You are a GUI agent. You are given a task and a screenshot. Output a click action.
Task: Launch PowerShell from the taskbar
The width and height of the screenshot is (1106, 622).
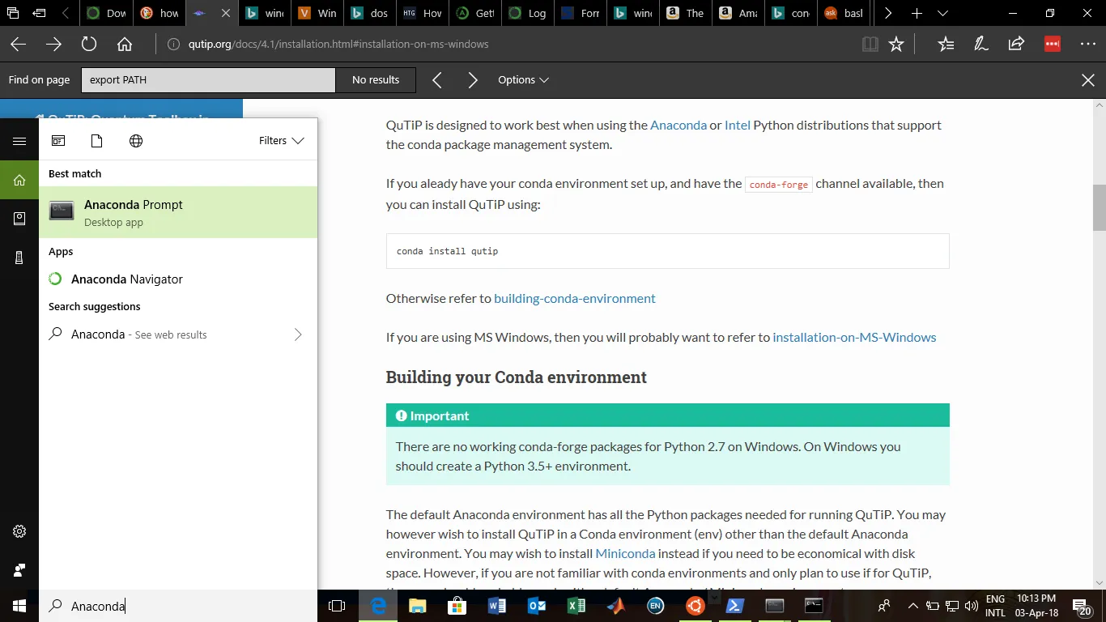(734, 606)
